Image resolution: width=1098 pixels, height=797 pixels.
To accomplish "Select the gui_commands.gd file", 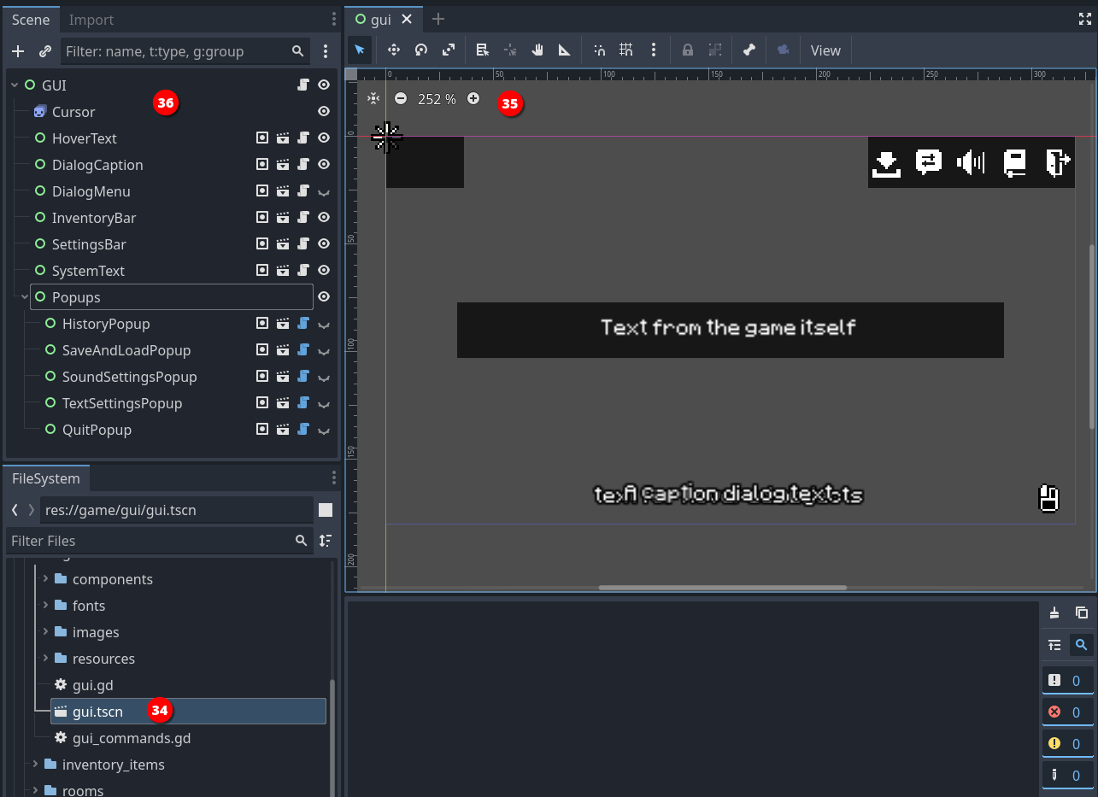I will [x=132, y=738].
